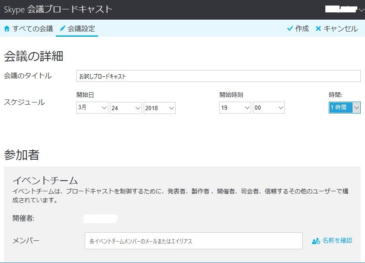Image resolution: width=365 pixels, height=263 pixels.
Task: Open the start day dropdown showing 24
Action: pos(126,108)
